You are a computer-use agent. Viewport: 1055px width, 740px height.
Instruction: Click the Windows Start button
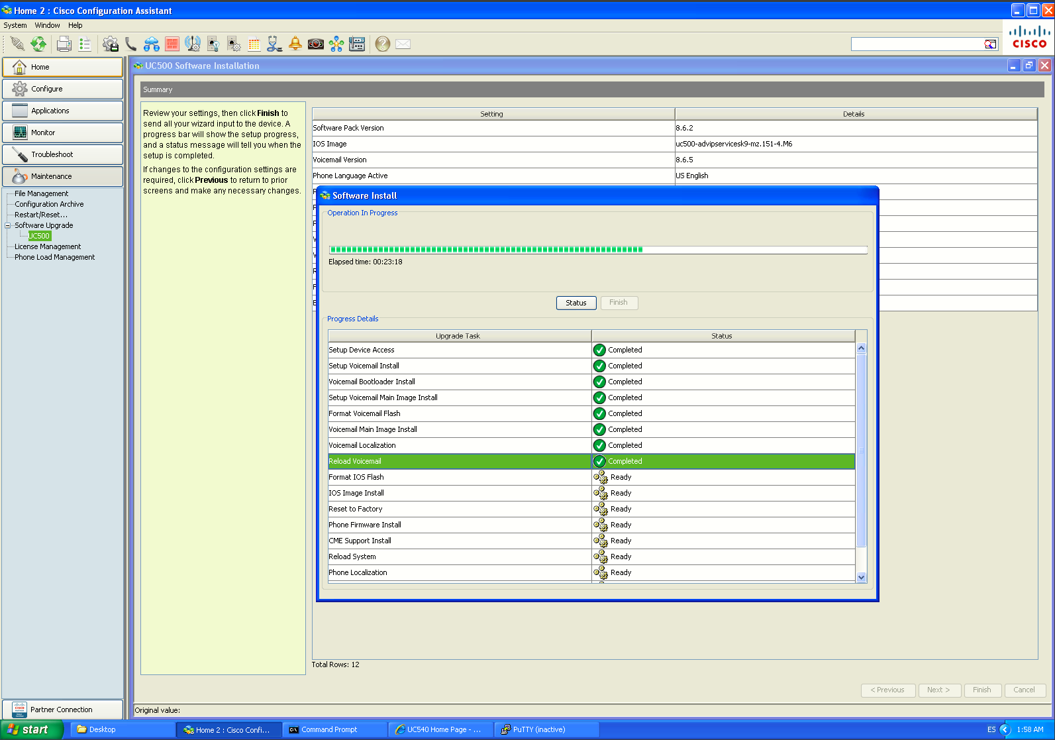[32, 729]
